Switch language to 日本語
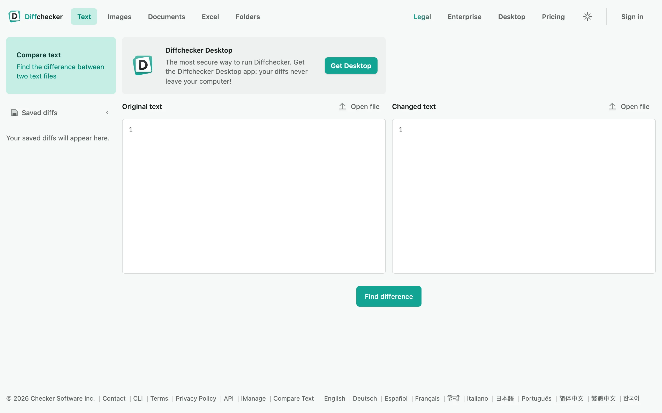The height and width of the screenshot is (413, 662). pos(505,399)
